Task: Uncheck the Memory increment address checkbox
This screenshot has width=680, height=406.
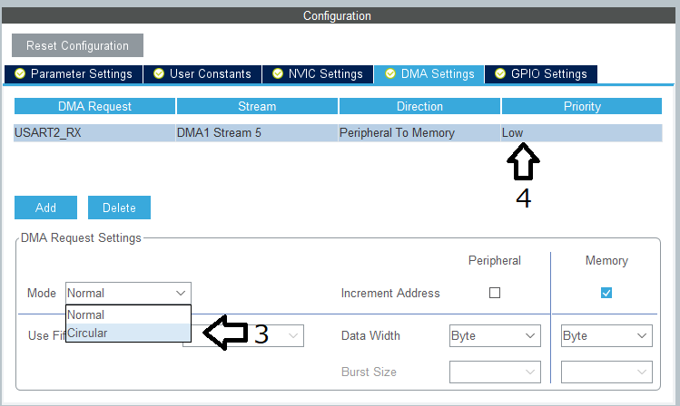Action: pyautogui.click(x=606, y=293)
